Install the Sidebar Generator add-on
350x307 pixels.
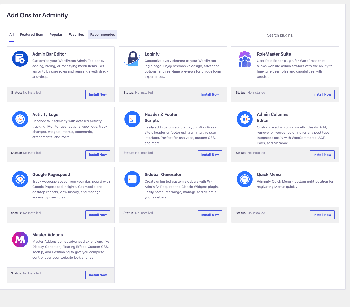(210, 215)
